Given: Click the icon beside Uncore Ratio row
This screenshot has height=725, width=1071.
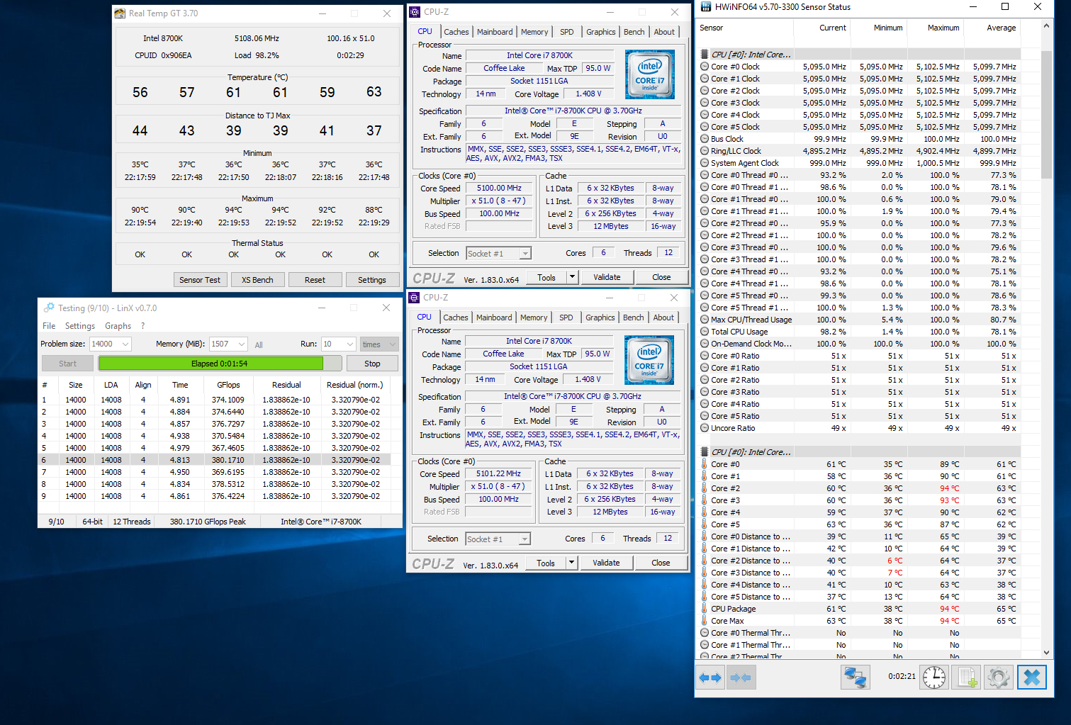Looking at the screenshot, I should tap(705, 428).
